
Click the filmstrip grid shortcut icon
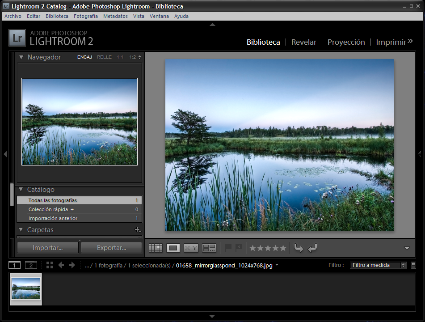click(50, 265)
